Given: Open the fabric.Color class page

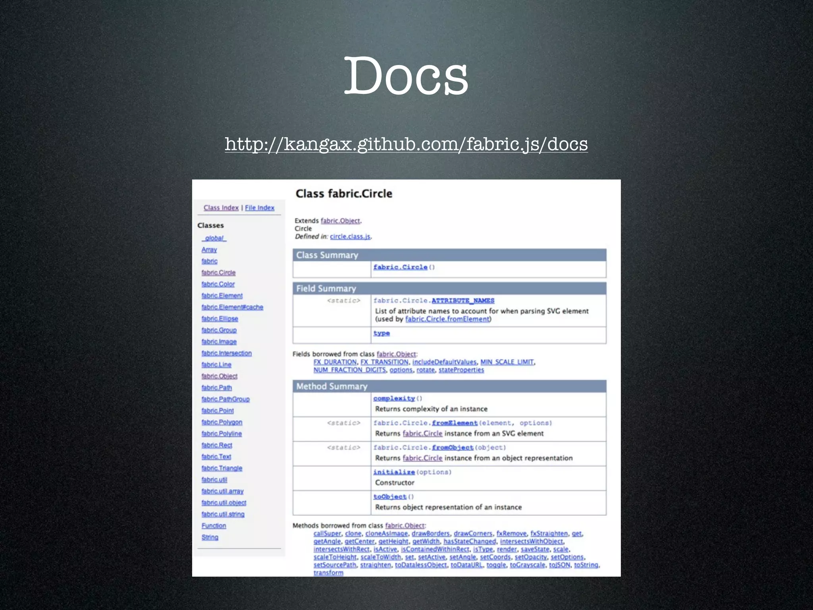Looking at the screenshot, I should click(218, 284).
